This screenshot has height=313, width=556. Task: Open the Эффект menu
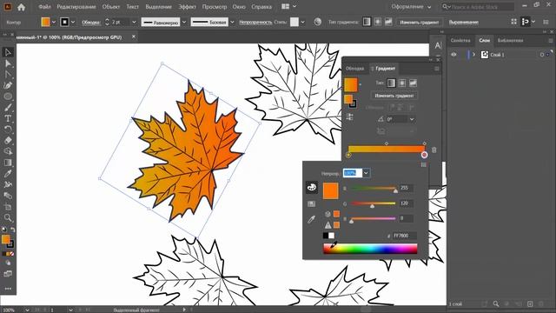pos(187,7)
